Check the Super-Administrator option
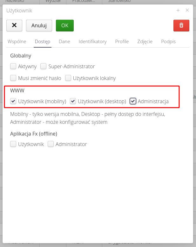This screenshot has height=247, width=196. [x=44, y=67]
